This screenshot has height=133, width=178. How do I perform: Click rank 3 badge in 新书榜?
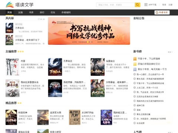[x=135, y=69]
